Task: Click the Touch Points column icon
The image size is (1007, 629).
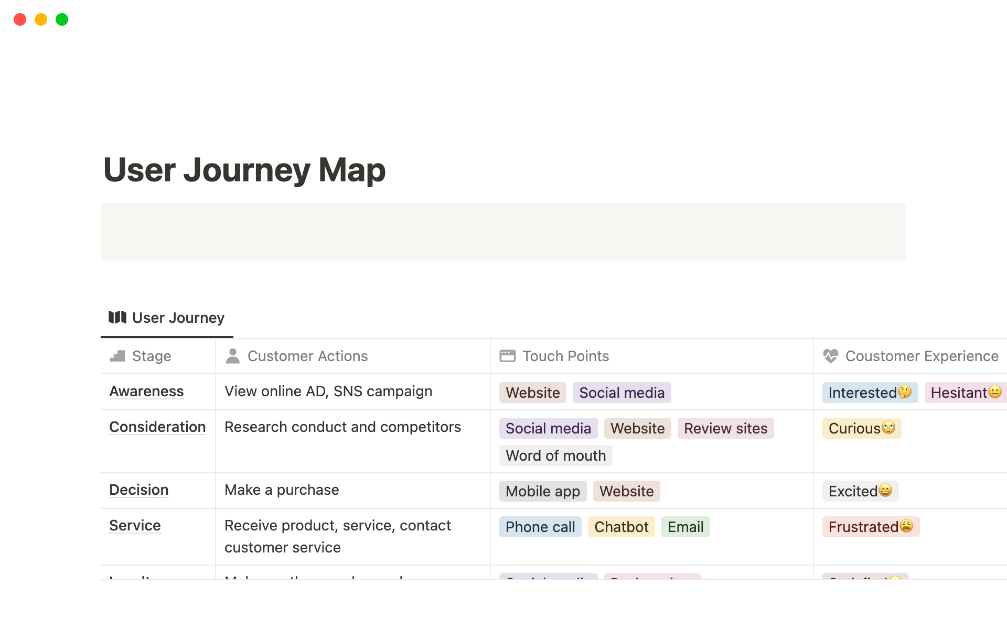Action: (x=507, y=356)
